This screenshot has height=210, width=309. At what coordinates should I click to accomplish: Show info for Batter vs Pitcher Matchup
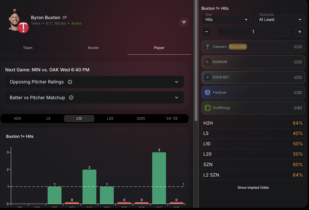(71, 98)
